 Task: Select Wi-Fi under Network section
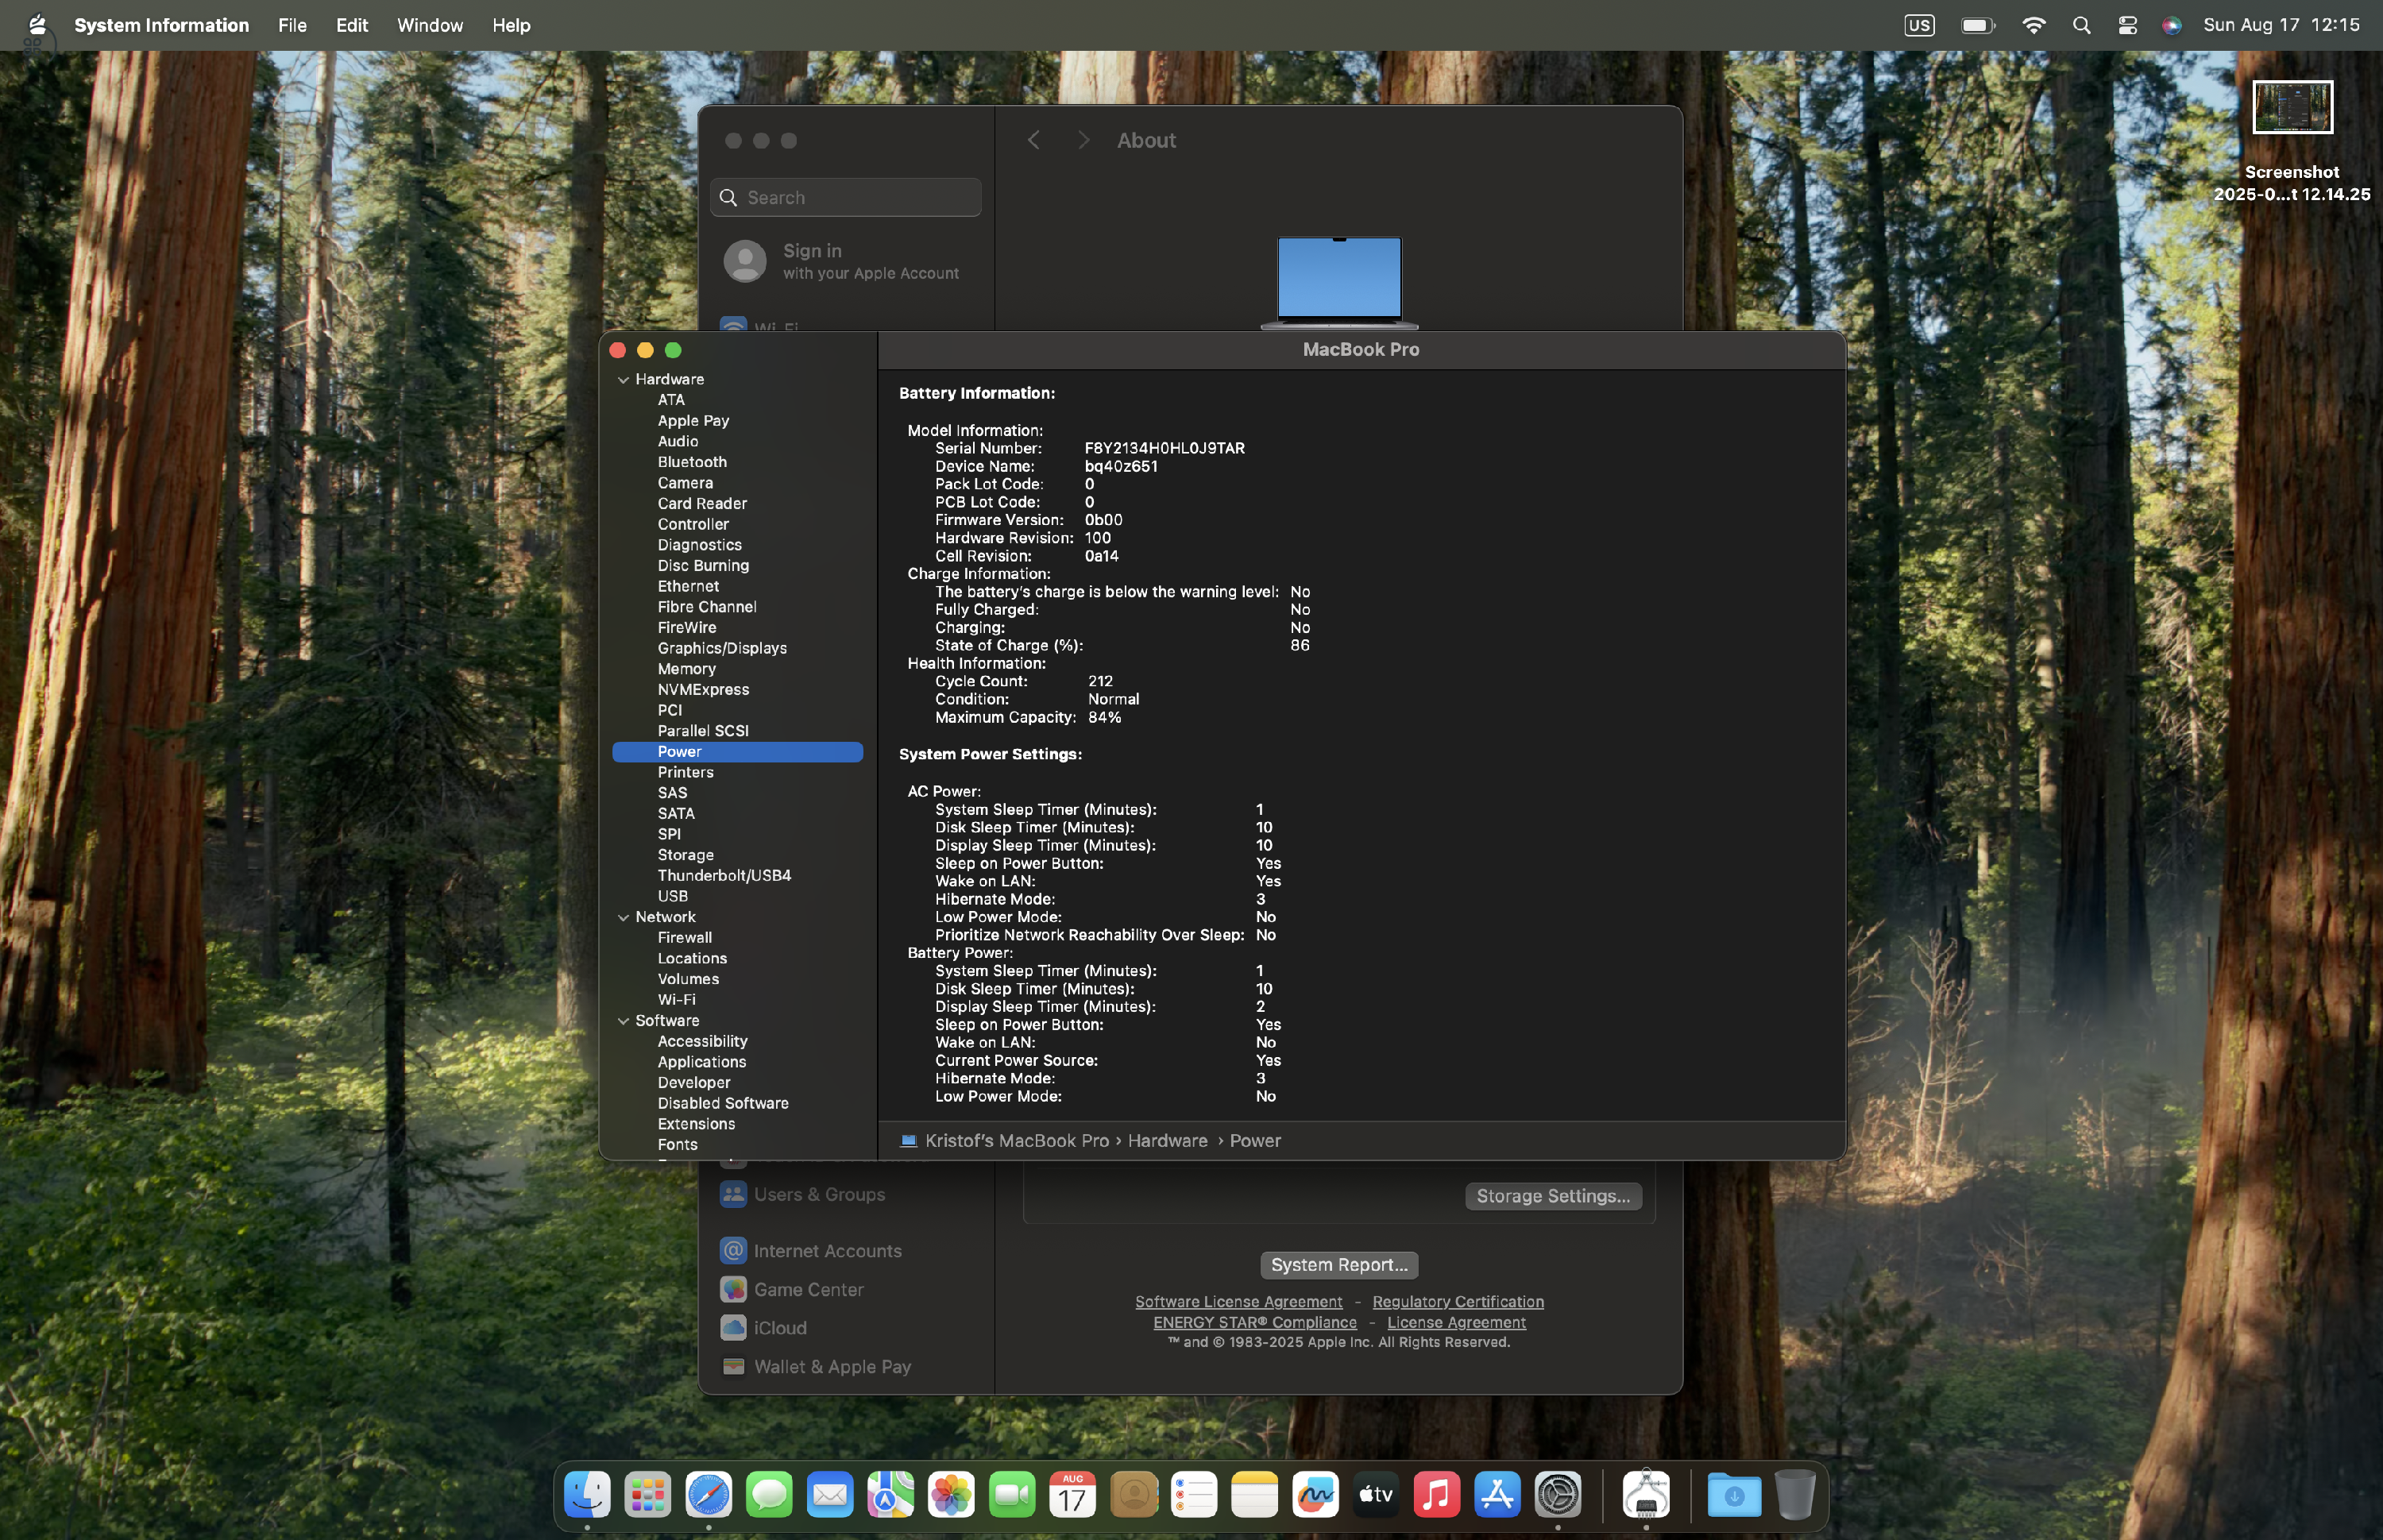(x=676, y=1000)
